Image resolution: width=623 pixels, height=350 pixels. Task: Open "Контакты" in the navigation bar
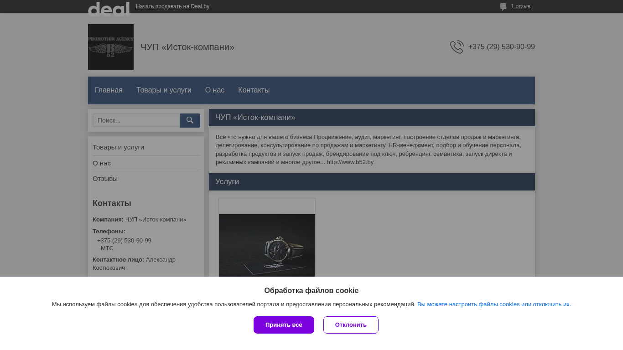tap(254, 90)
